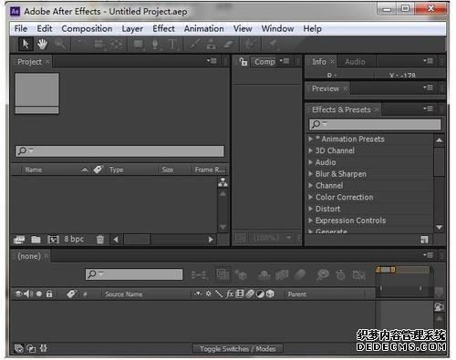Select the Rotation tool in toolbar
The width and height of the screenshot is (456, 360).
point(81,45)
